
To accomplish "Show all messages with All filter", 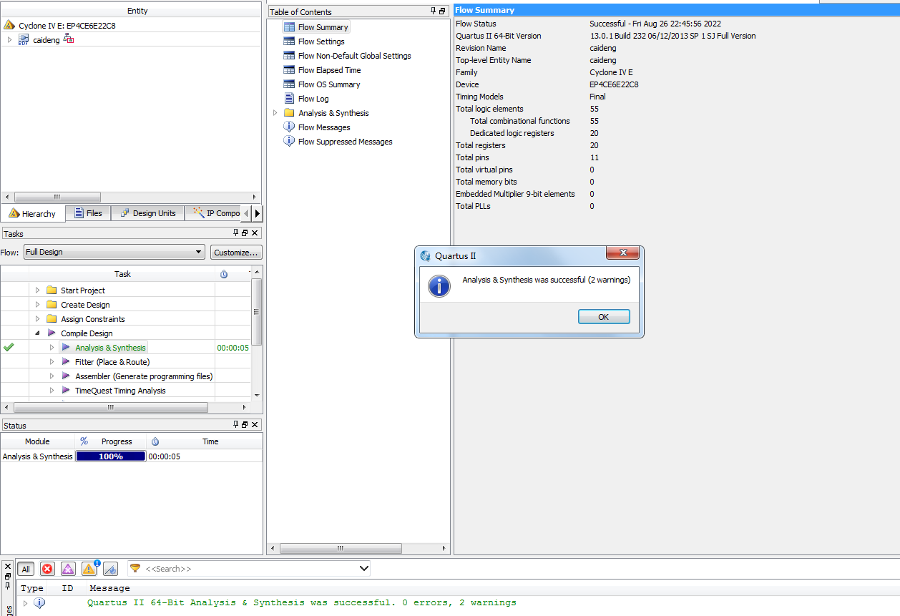I will click(x=26, y=569).
